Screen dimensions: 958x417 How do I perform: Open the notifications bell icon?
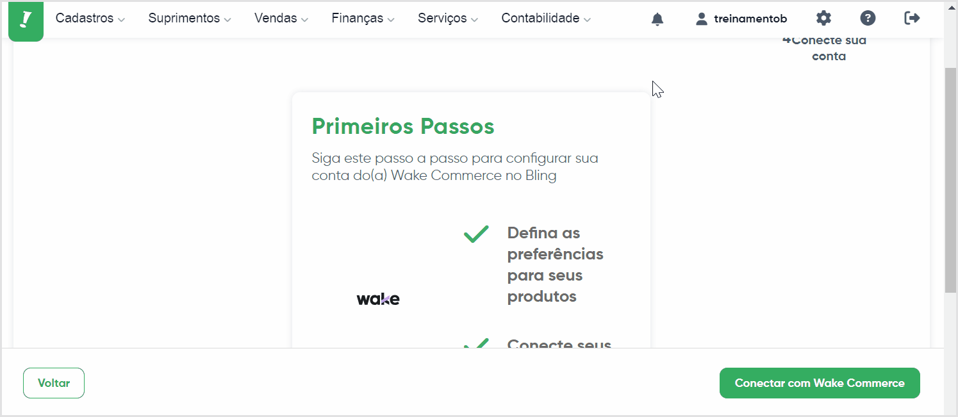pos(657,19)
